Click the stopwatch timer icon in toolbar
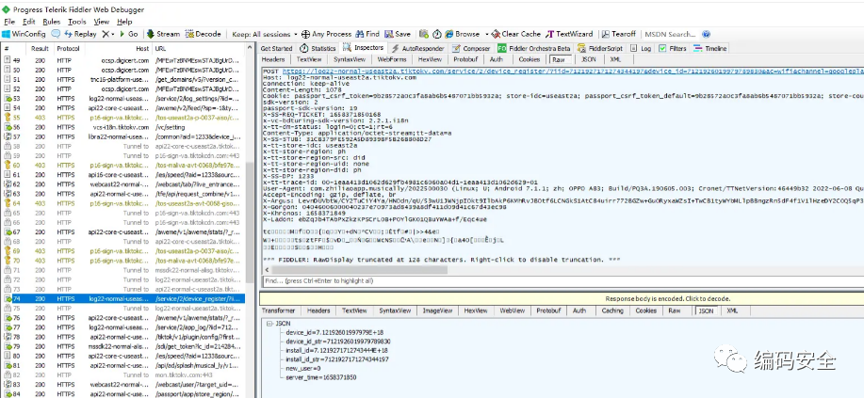The width and height of the screenshot is (864, 398). click(x=437, y=34)
